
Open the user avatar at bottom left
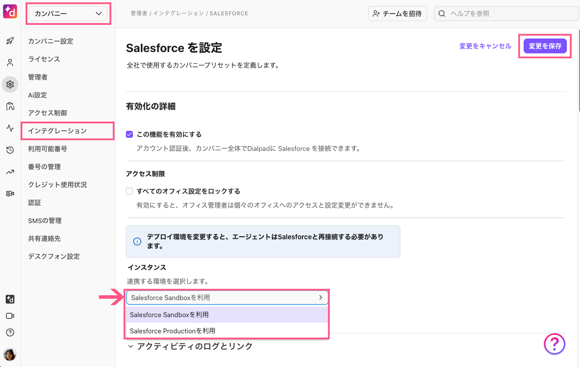[10, 354]
